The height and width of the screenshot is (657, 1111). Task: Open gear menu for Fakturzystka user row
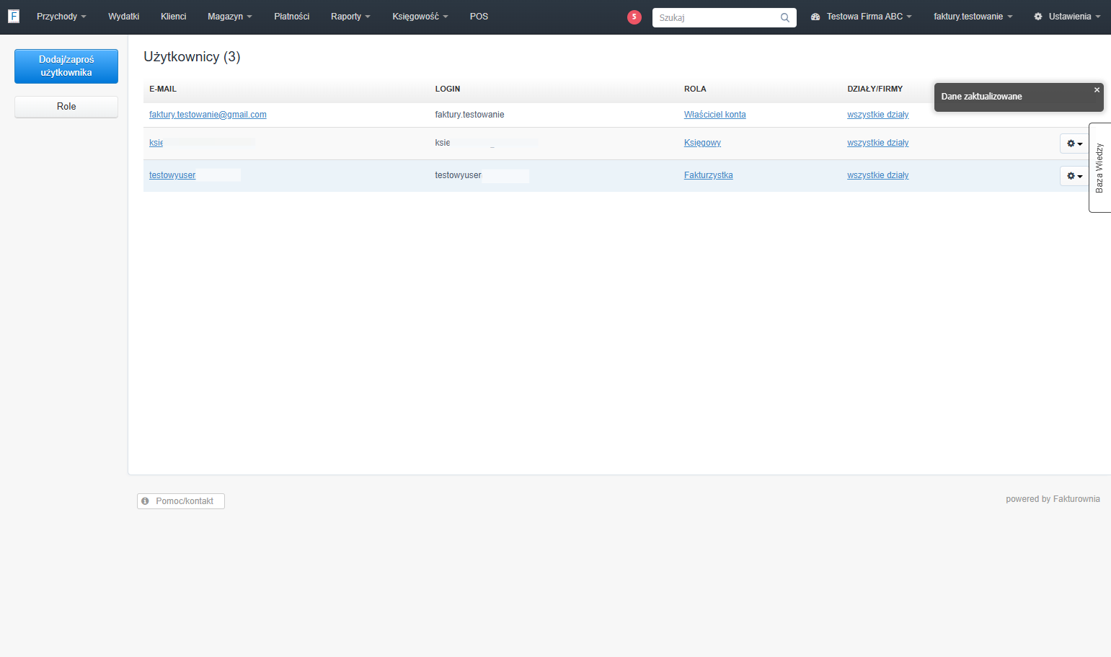click(x=1074, y=176)
